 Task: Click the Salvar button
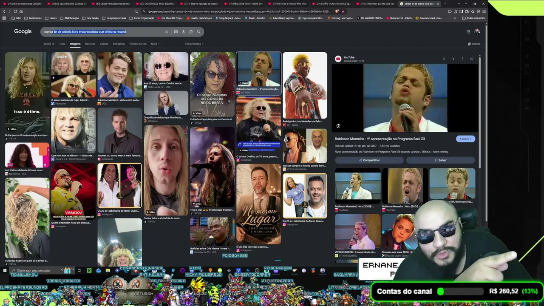tap(440, 160)
